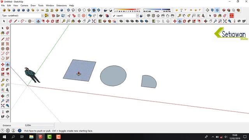Open Model Info icon
This screenshot has width=249, height=140.
107,16
